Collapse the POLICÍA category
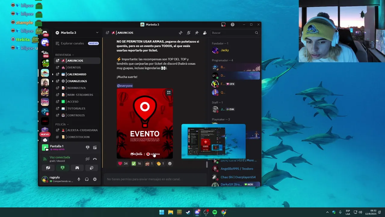Image resolution: width=385 pixels, height=217 pixels. [62, 124]
